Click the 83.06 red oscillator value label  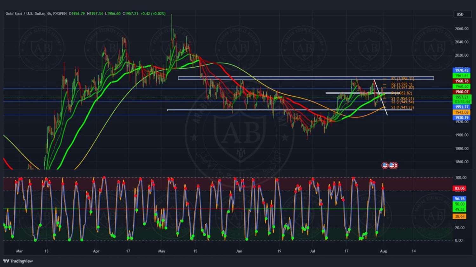459,188
